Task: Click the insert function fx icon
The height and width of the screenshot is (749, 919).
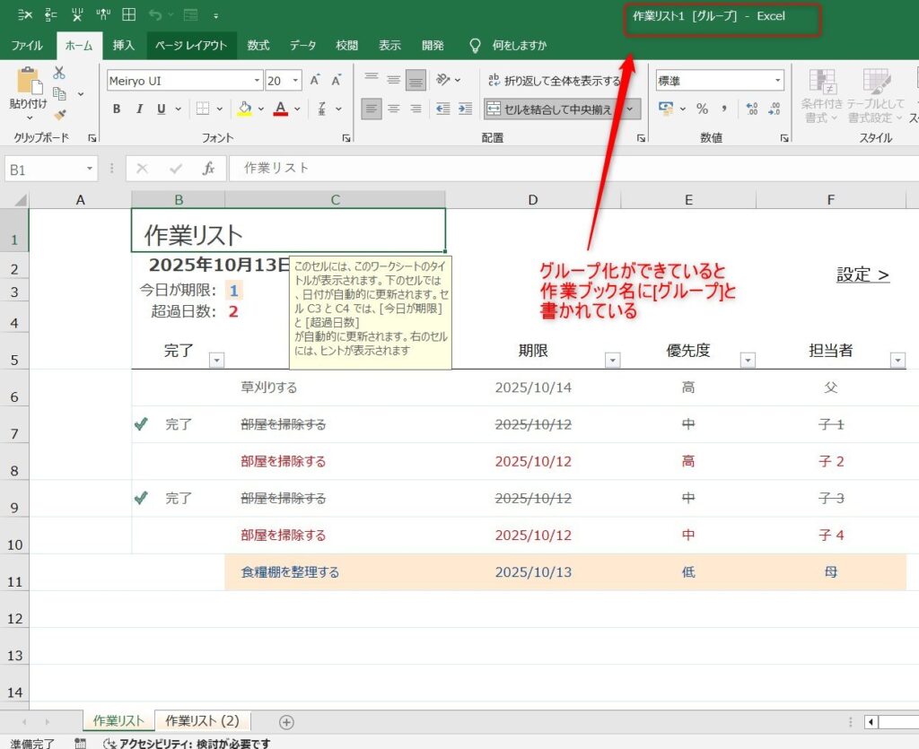Action: (x=208, y=168)
